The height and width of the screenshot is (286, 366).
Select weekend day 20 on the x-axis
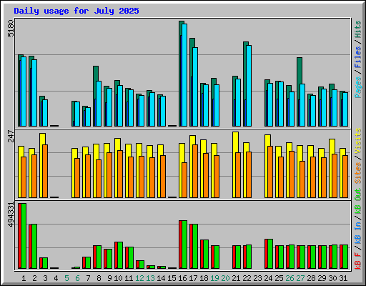tap(225, 278)
